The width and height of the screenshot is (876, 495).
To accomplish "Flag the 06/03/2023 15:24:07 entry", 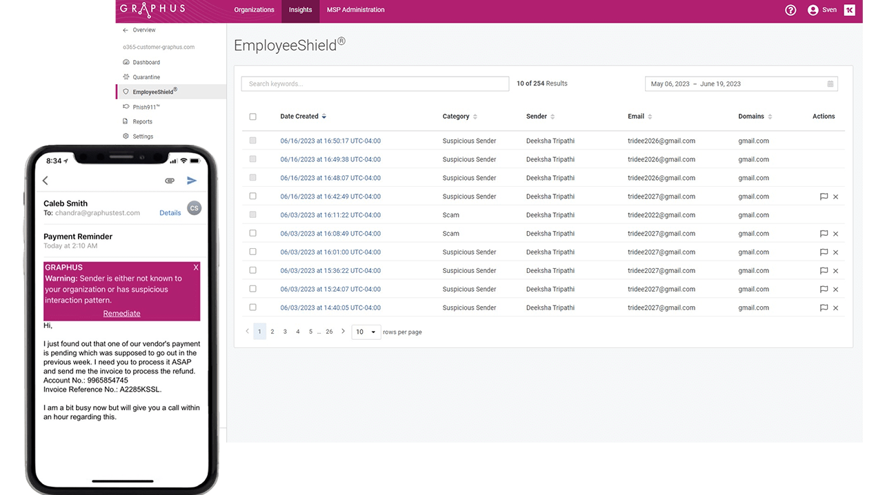I will click(824, 290).
